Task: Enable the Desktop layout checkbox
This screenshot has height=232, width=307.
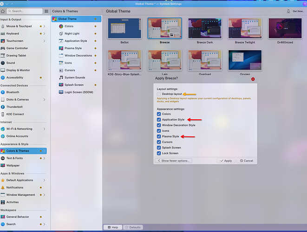Action: 159,94
